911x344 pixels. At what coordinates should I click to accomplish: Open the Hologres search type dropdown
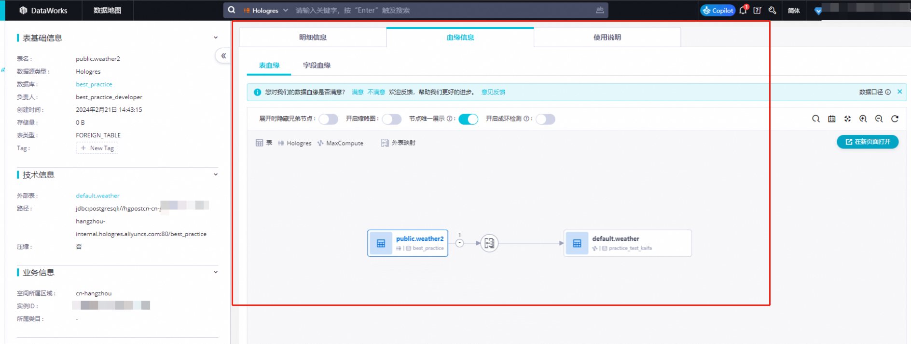click(x=266, y=10)
